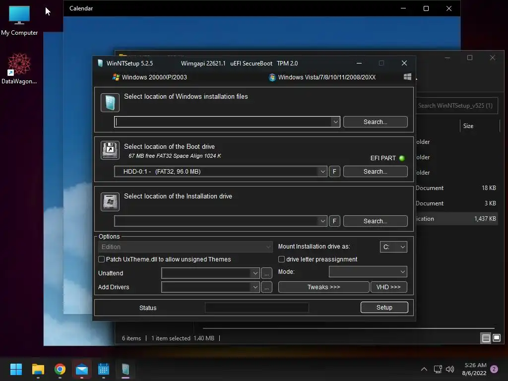
Task: Launch Chrome from the taskbar
Action: [60, 369]
